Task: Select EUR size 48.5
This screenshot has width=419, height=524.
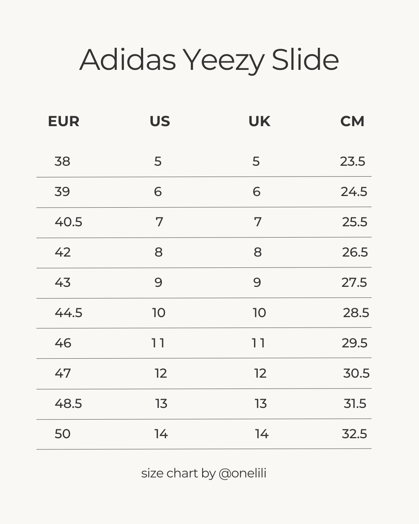Action: point(68,403)
